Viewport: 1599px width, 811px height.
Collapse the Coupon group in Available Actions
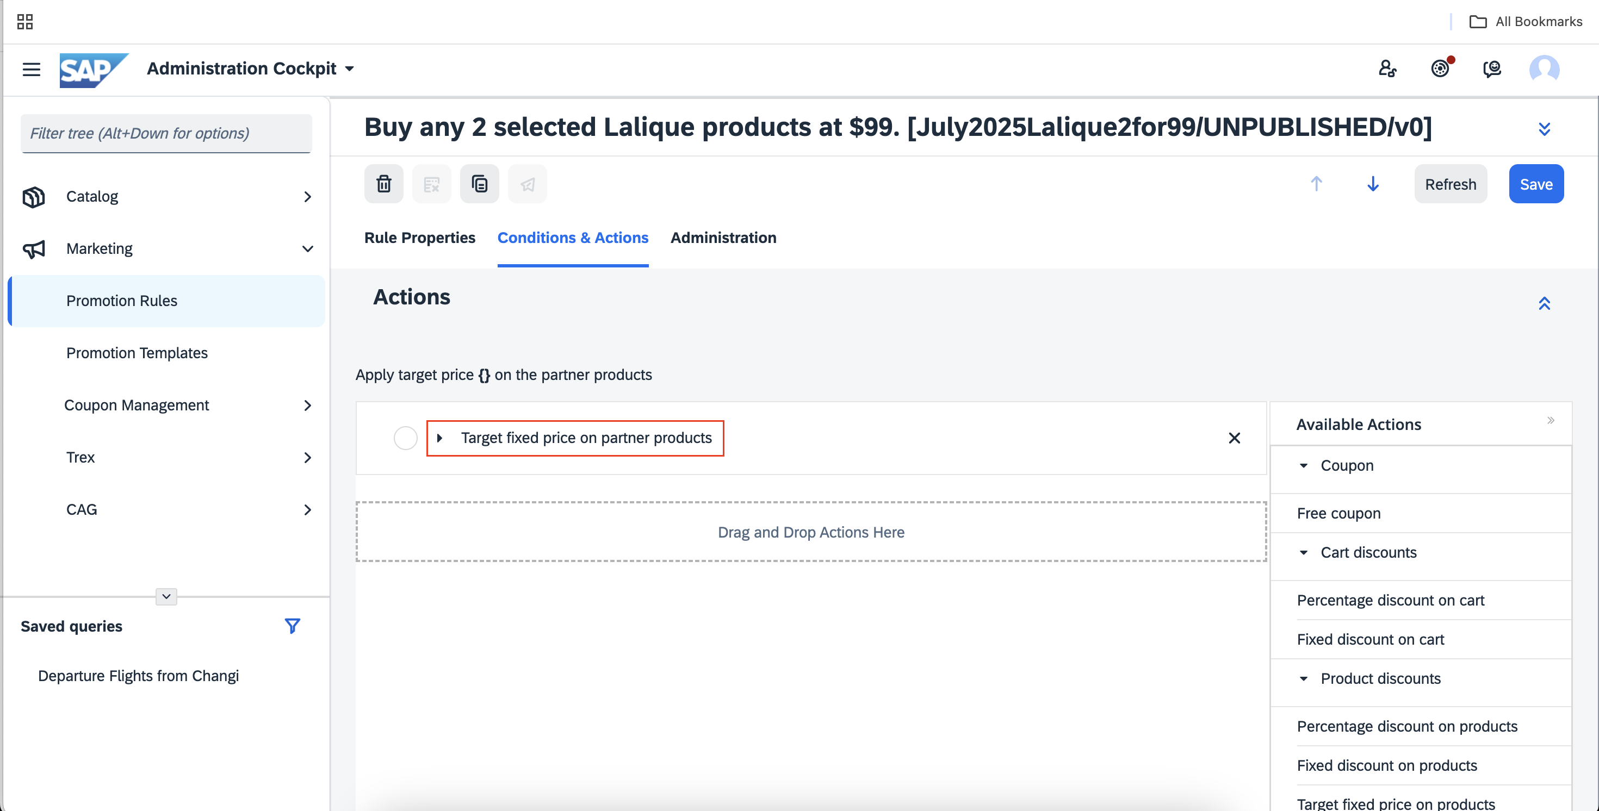1303,465
